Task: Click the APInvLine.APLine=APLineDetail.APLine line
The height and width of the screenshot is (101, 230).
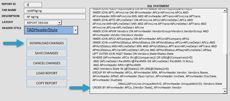Action: pyautogui.click(x=118, y=27)
